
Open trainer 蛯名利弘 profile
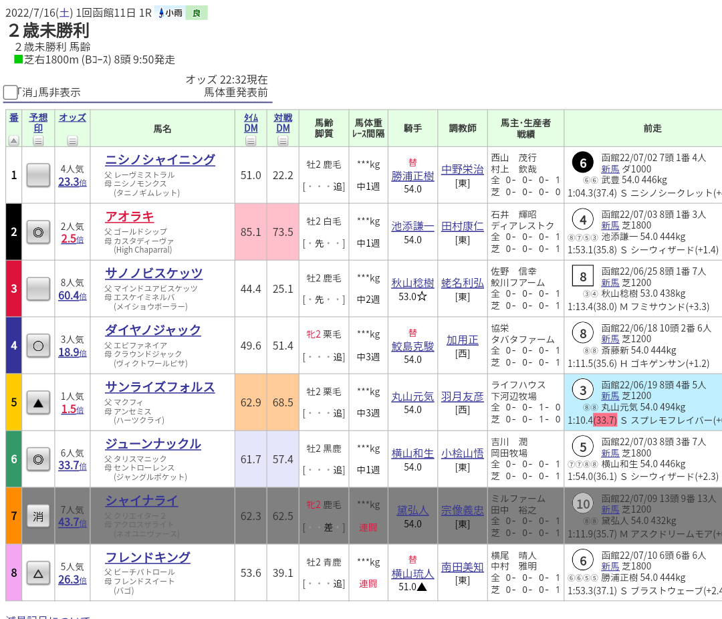[x=463, y=283]
